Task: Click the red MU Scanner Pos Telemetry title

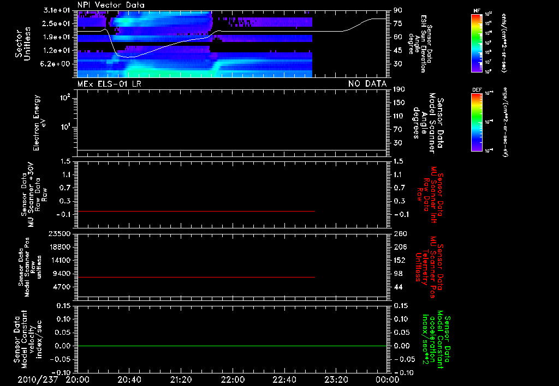Action: pyautogui.click(x=429, y=267)
